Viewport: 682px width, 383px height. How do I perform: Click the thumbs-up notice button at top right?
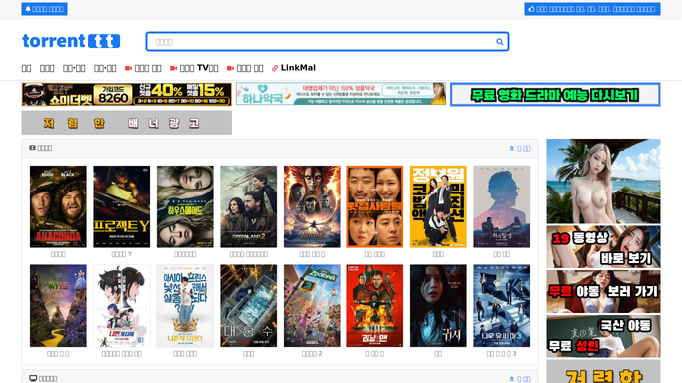[592, 9]
